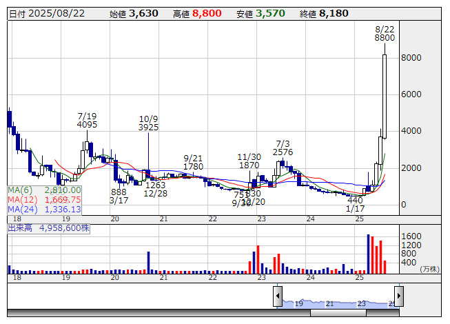The width and height of the screenshot is (450, 324).
Task: Select the shaded mini chart area in navigator
Action: click(x=338, y=302)
